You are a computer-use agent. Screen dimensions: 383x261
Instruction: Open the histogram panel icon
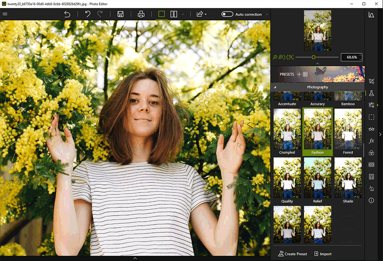[371, 15]
